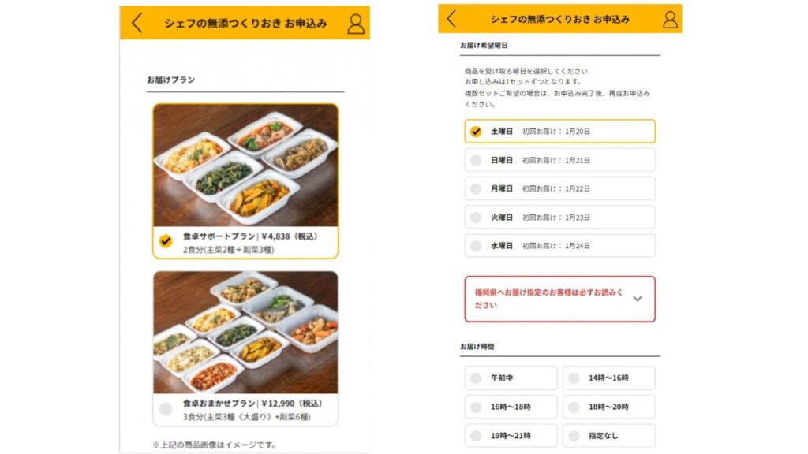Pick 月曜日 as delivery day
Viewport: 808px width, 454px height.
[559, 188]
